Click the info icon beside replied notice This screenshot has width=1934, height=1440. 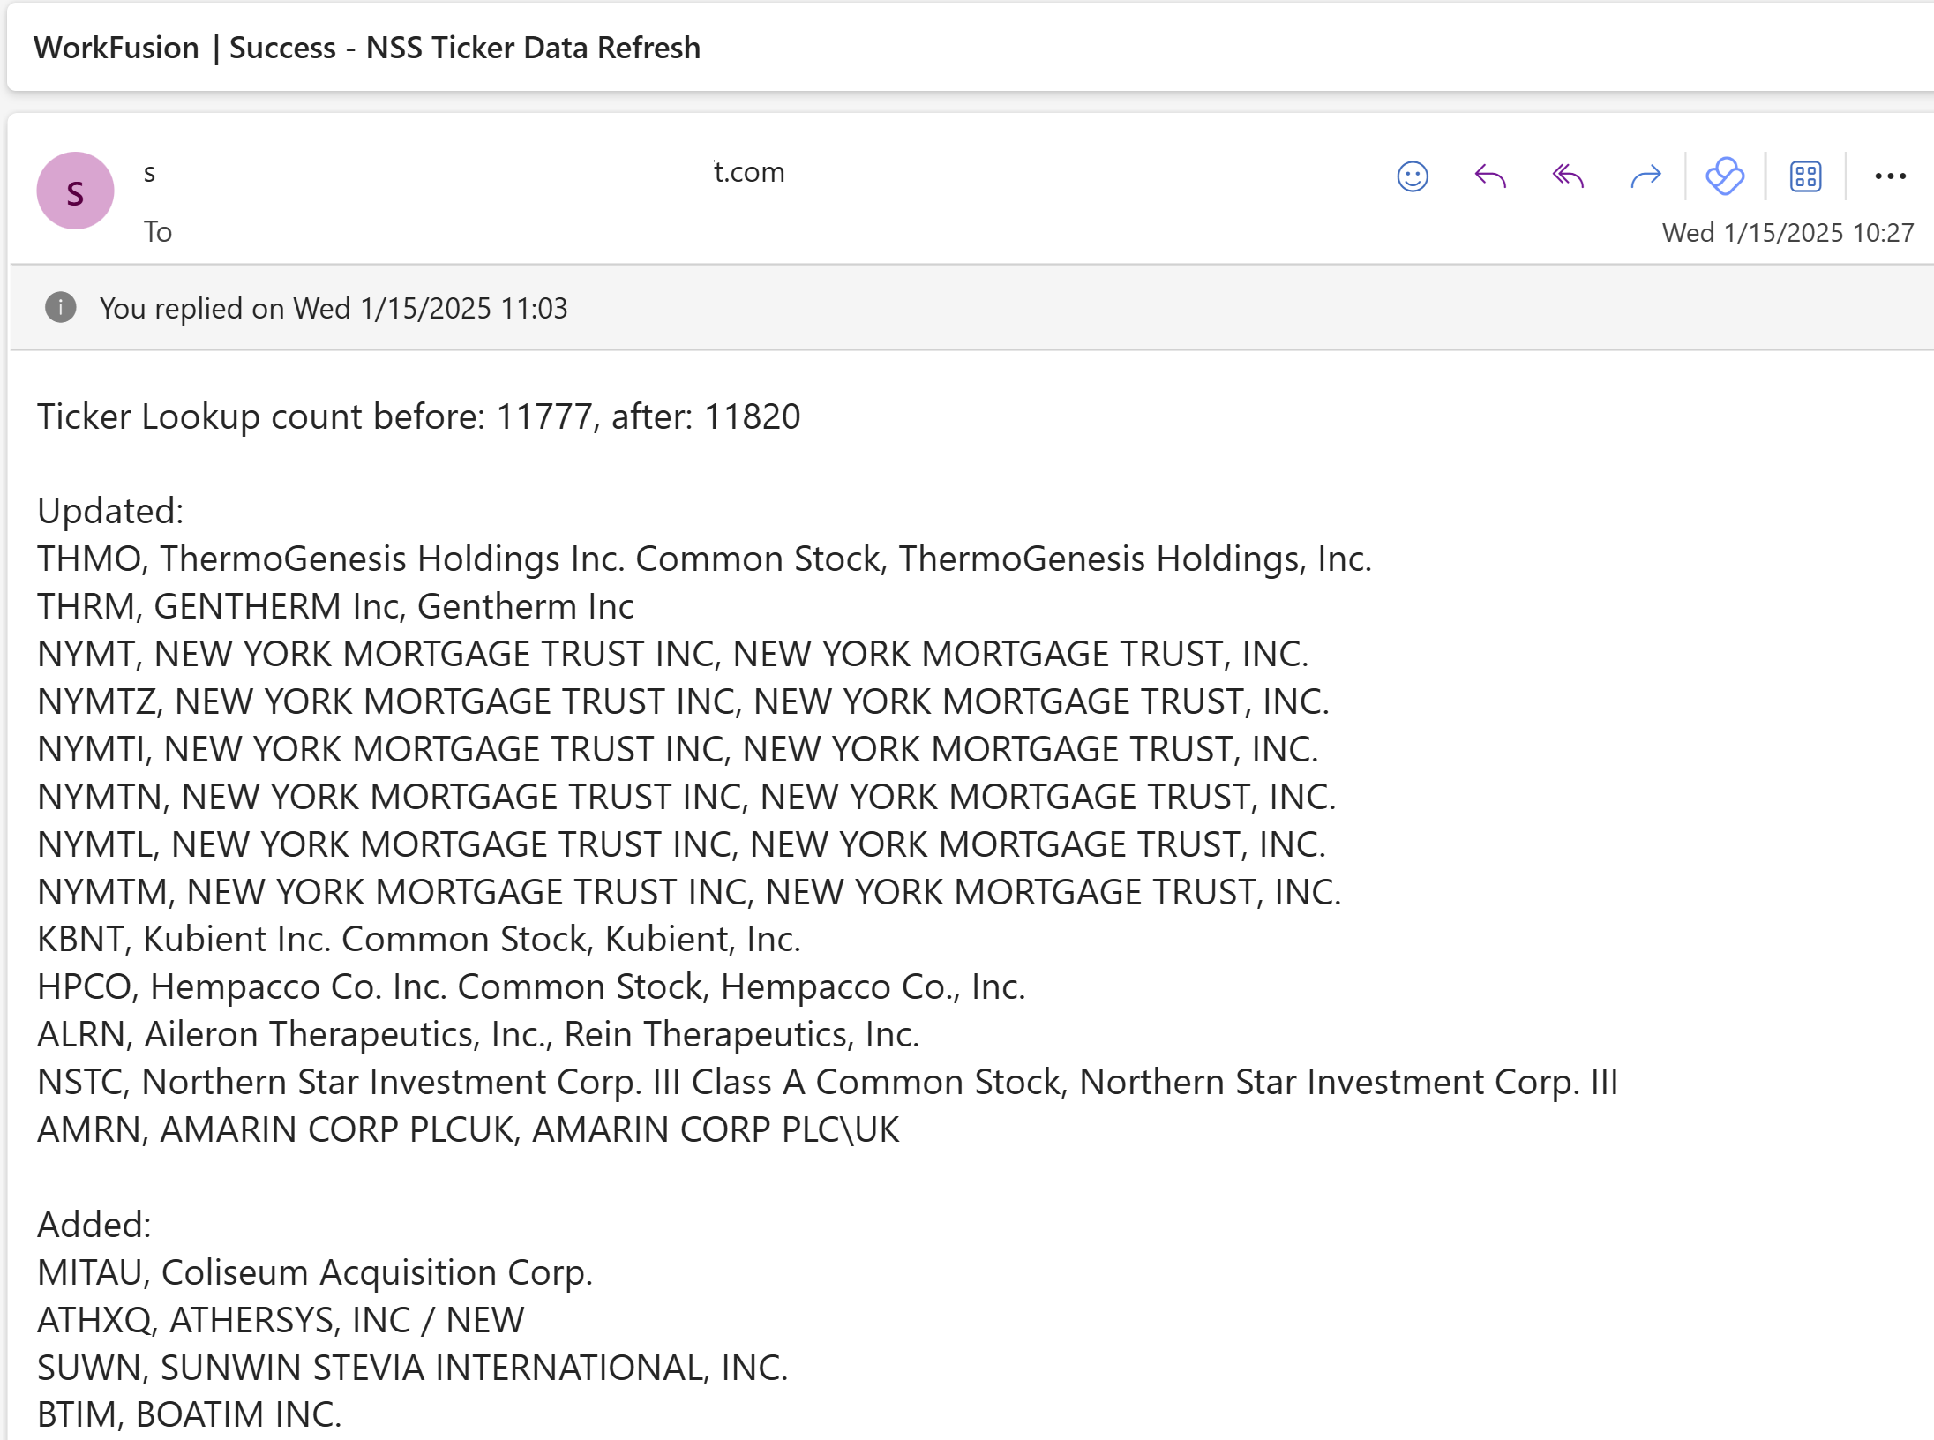coord(60,307)
